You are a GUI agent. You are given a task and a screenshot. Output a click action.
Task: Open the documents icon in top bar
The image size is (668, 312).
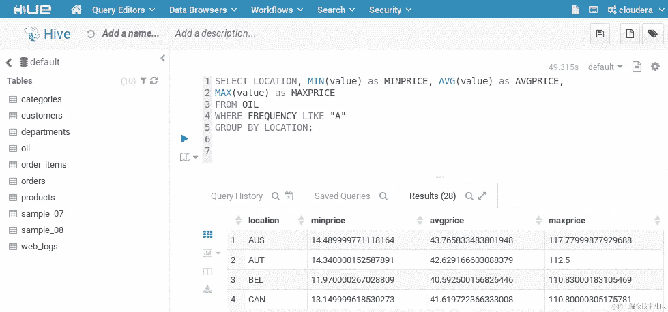(575, 10)
